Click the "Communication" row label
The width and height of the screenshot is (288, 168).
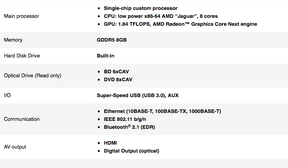(22, 119)
